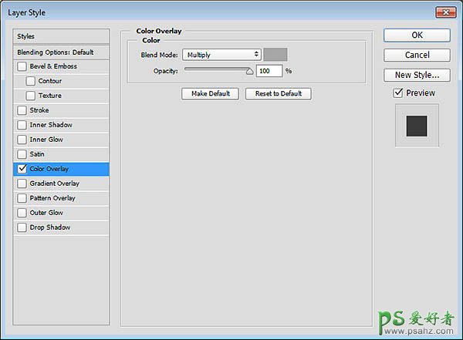The width and height of the screenshot is (463, 340).
Task: Click the Cancel button
Action: 417,55
